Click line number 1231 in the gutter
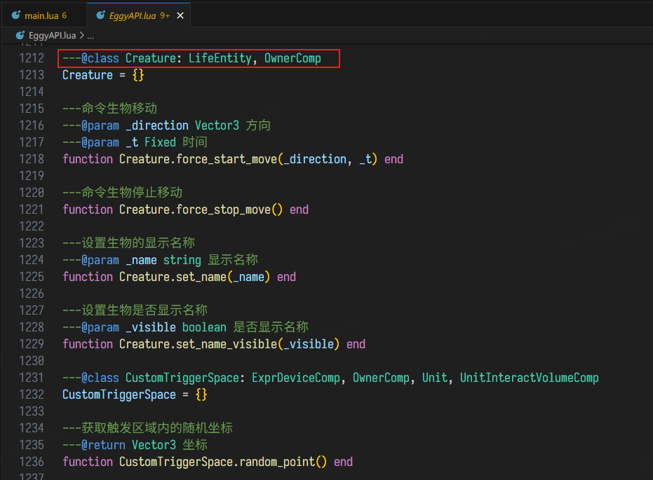 point(31,378)
